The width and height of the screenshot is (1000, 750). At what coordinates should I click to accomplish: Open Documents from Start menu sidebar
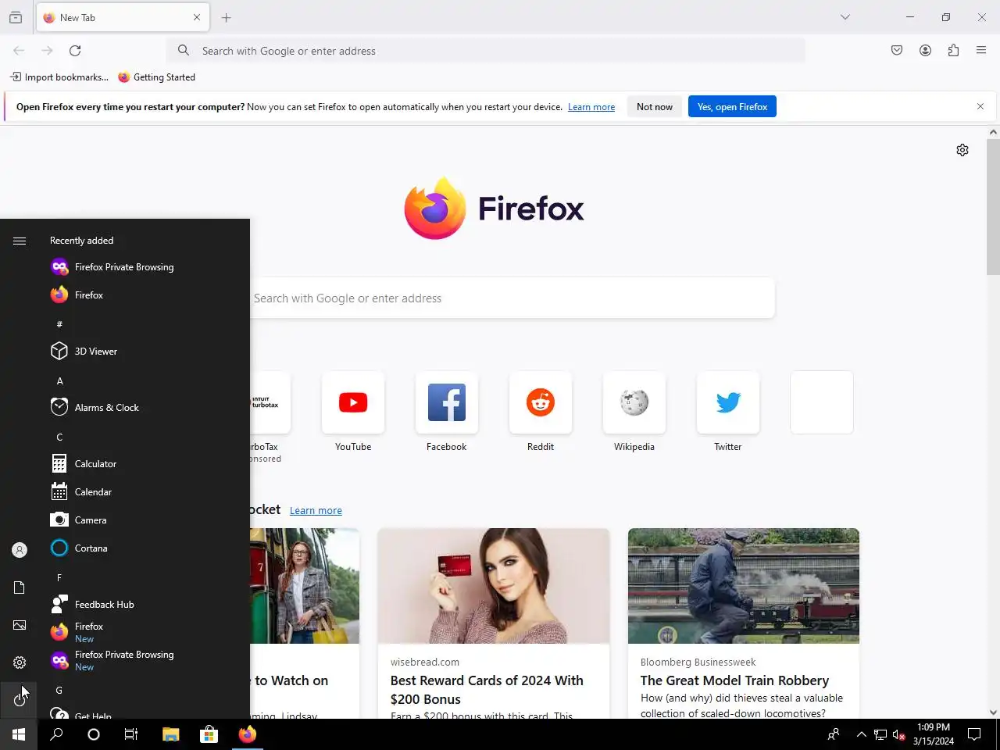tap(20, 587)
